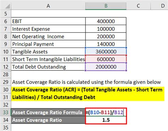The width and height of the screenshot is (168, 131).
Task: Select row 6 header
Action: click(x=6, y=21)
